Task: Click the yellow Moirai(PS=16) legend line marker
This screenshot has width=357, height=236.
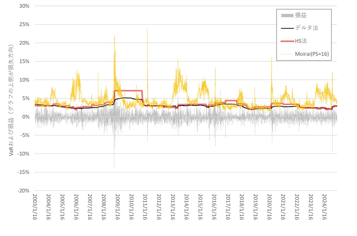Action: pyautogui.click(x=286, y=54)
